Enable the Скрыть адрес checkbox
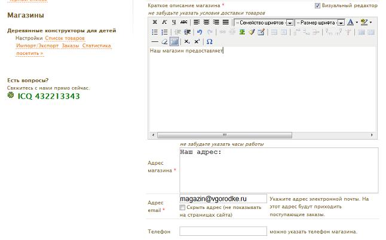The image size is (386, 240). (x=183, y=207)
